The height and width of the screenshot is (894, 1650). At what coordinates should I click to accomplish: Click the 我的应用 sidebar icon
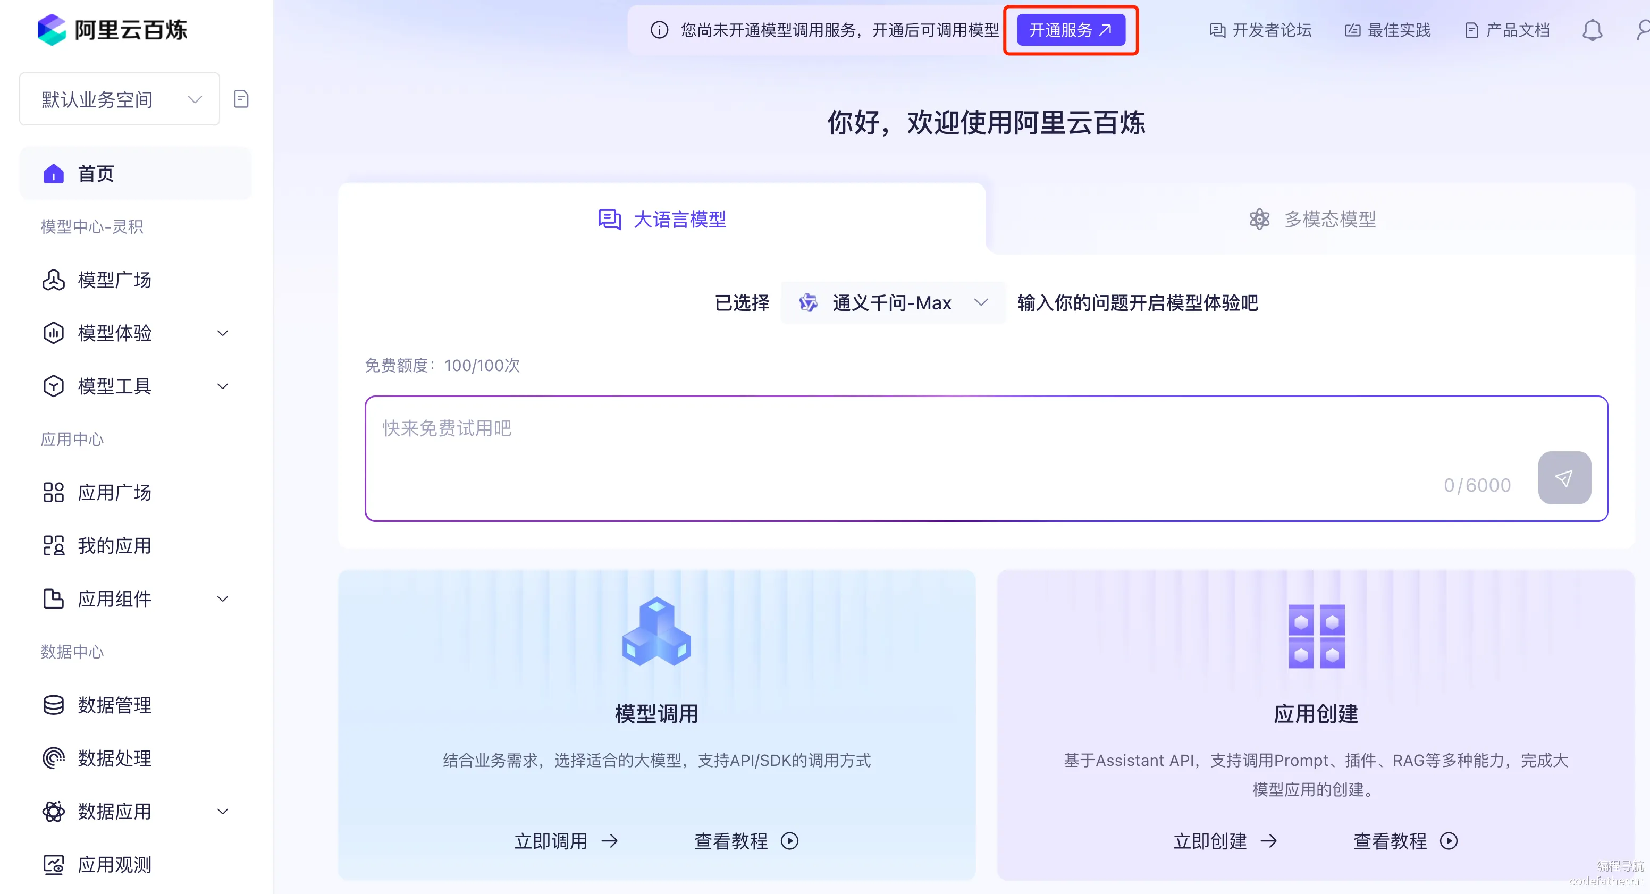click(53, 546)
